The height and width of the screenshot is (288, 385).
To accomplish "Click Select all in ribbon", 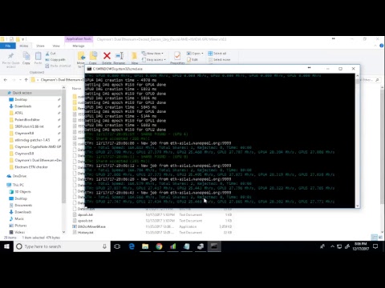I will [217, 54].
